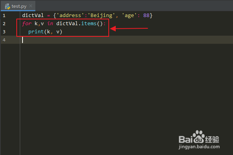
Task: Select the test.py tab label
Action: 19,6
